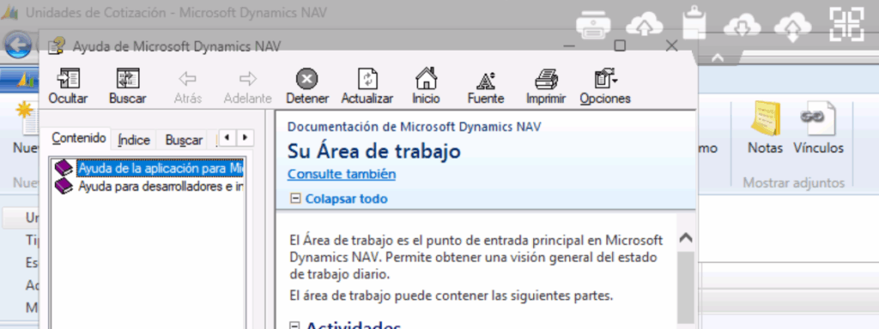Screen dimensions: 879x329
Task: Click text Documentación de Microsoft Dynamics NAV
Action: (415, 127)
